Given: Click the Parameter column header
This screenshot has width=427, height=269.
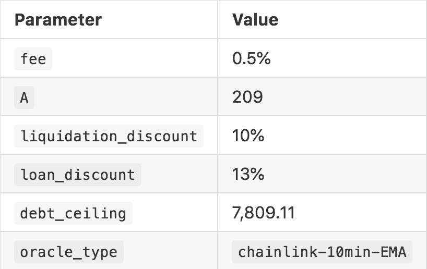Looking at the screenshot, I should pos(58,20).
